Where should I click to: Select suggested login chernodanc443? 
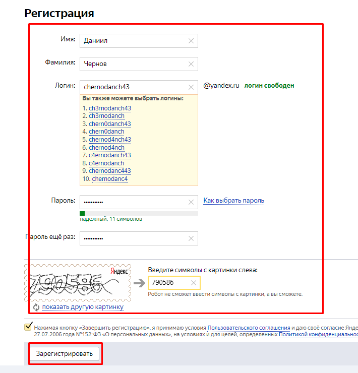point(110,171)
